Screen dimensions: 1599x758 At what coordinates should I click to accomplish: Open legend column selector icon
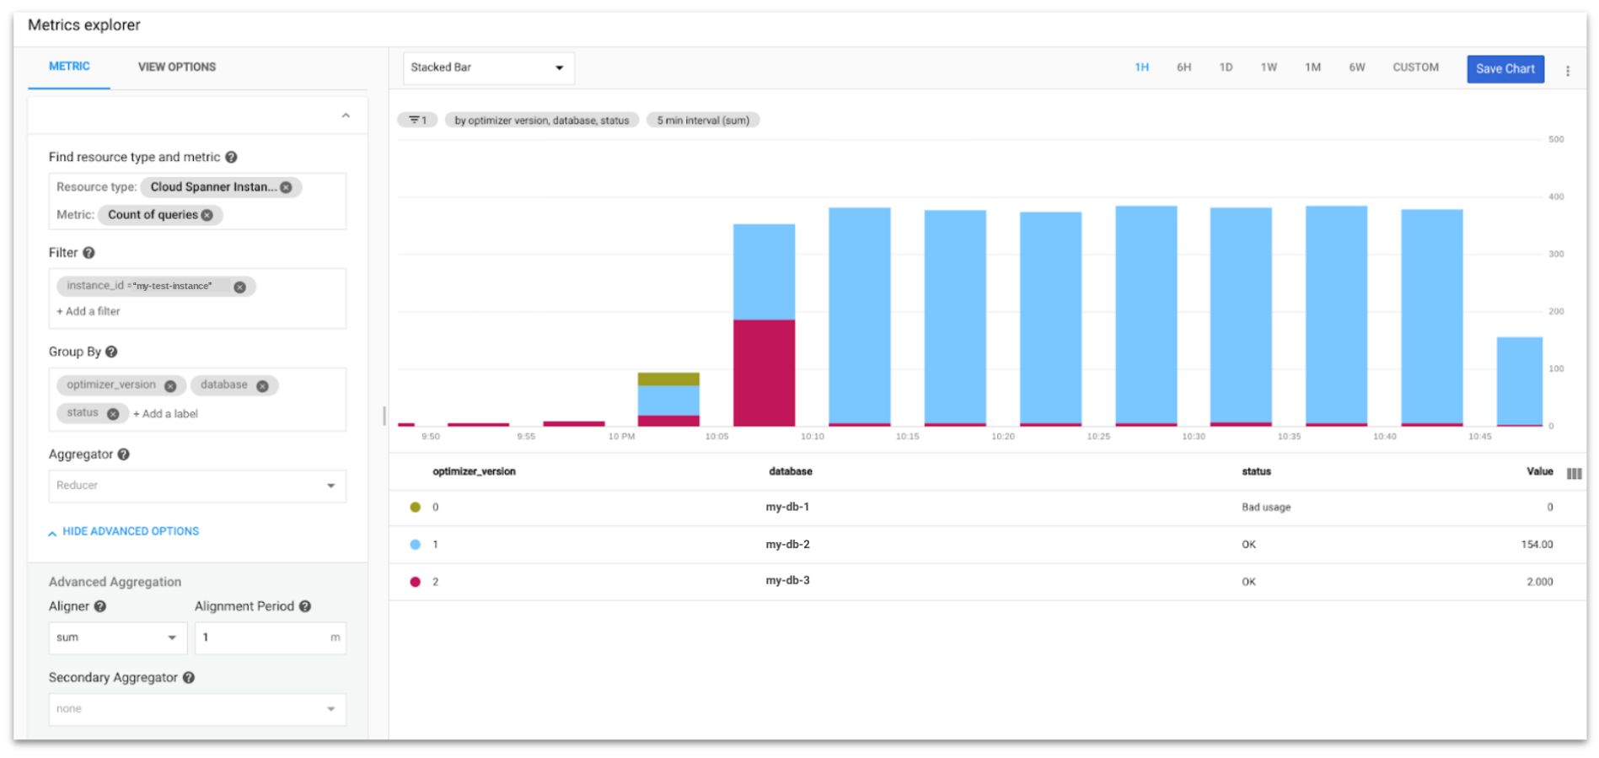(x=1573, y=473)
